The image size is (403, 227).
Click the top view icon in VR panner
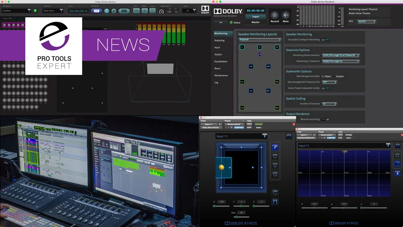[398, 156]
